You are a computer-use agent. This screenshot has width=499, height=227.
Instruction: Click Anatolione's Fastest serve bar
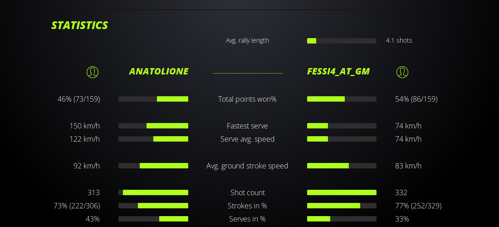[x=153, y=126]
